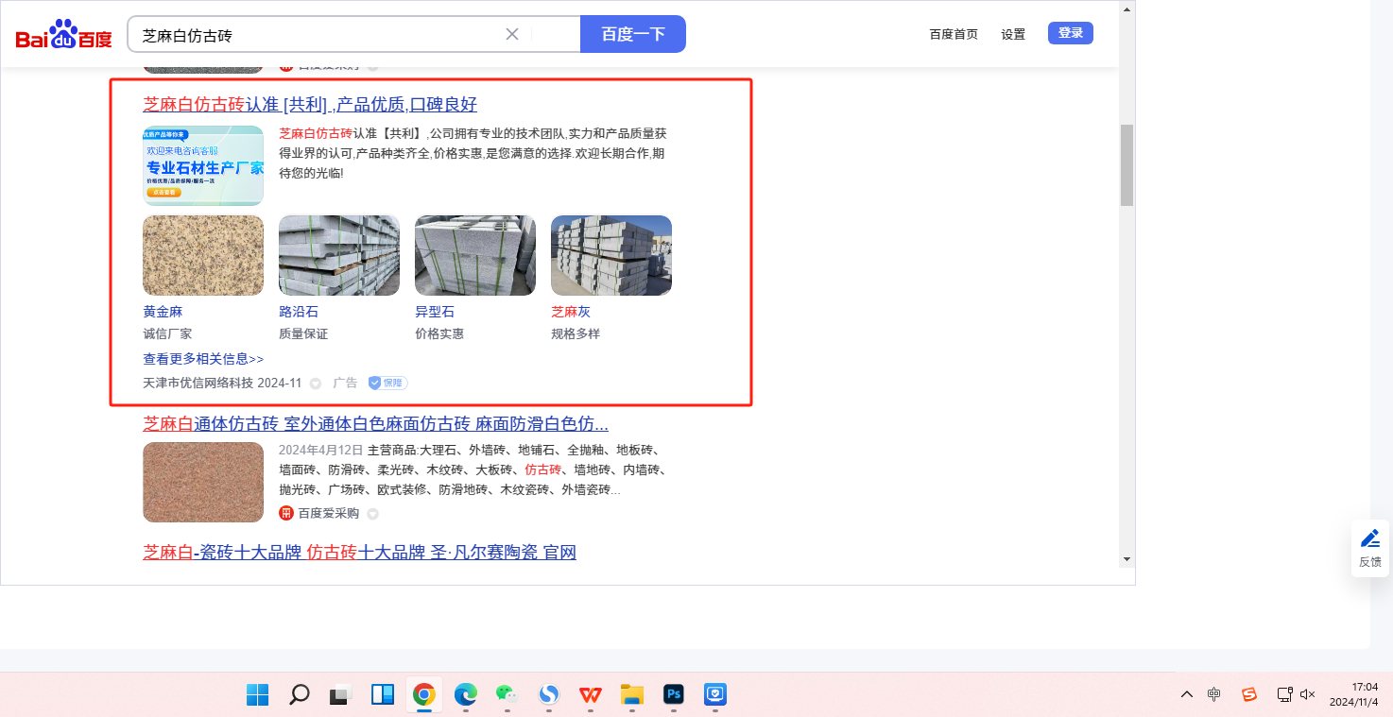The image size is (1393, 717).
Task: Click the 质量保证 caption under 路沿石
Action: [x=303, y=333]
